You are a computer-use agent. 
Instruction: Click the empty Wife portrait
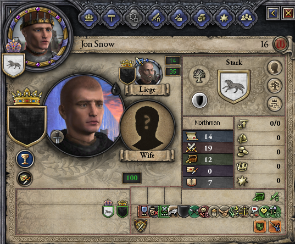pos(147,126)
